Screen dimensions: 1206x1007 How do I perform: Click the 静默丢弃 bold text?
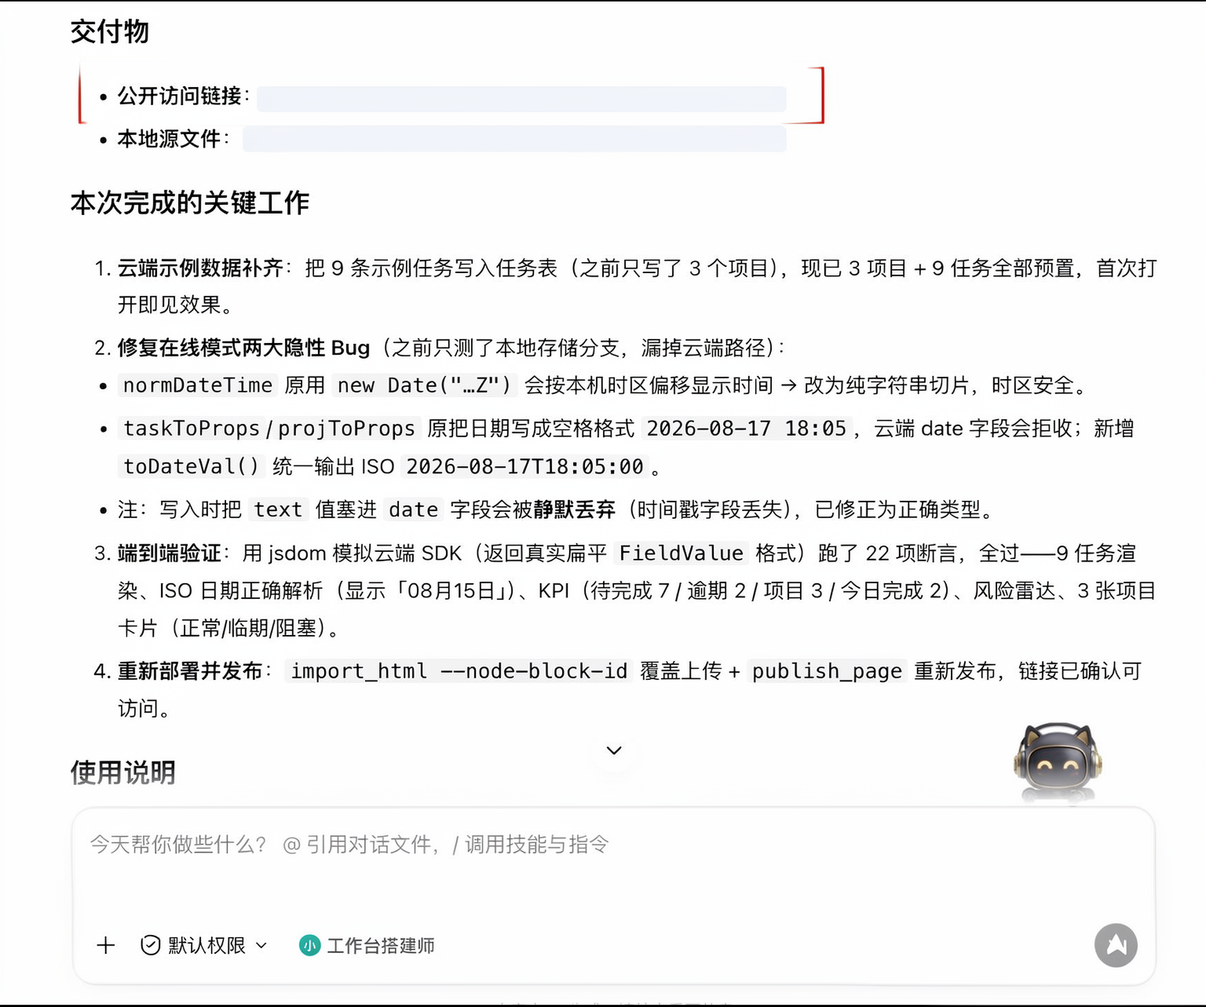point(574,510)
